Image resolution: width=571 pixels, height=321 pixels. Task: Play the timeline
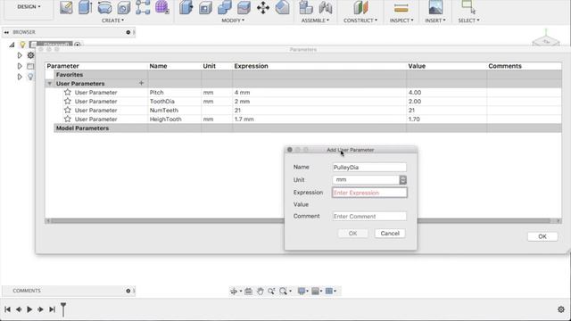[x=29, y=309]
